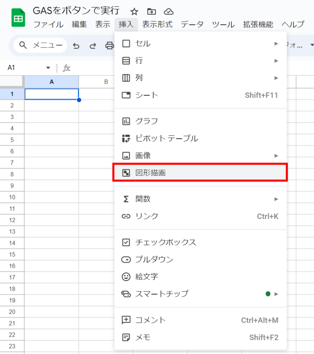Click the cloud save status icon
Screen dimensions: 314x354
click(168, 11)
